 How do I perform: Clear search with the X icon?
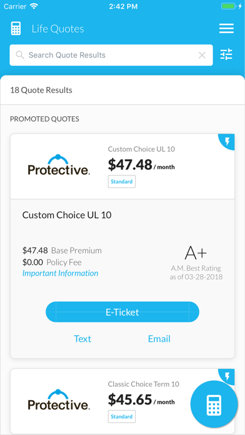[x=202, y=55]
